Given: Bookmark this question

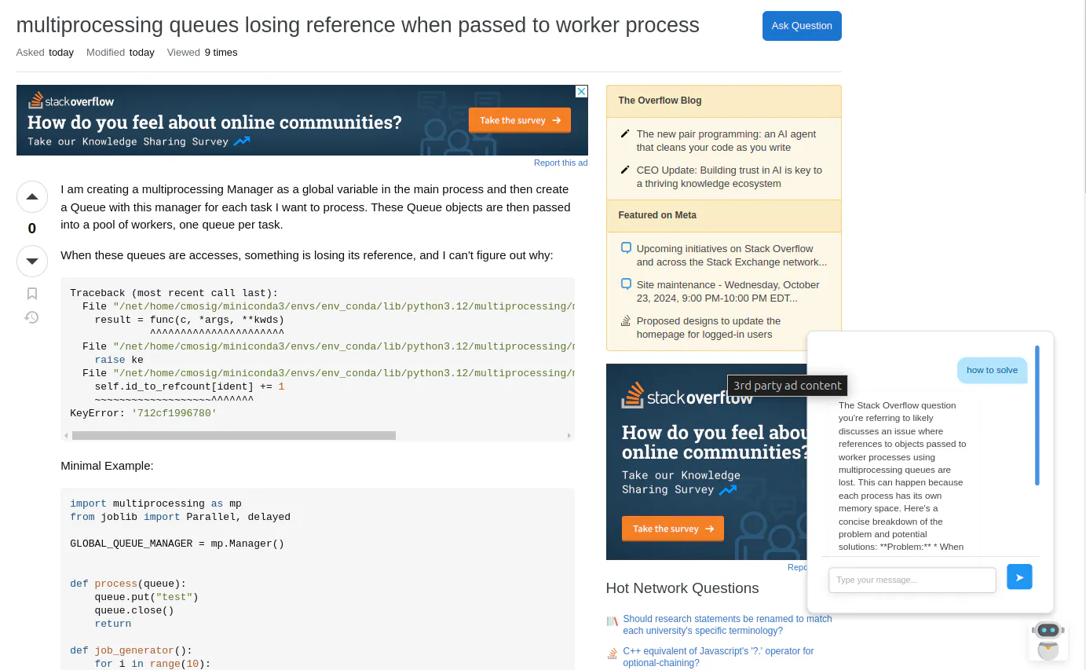Looking at the screenshot, I should point(32,294).
